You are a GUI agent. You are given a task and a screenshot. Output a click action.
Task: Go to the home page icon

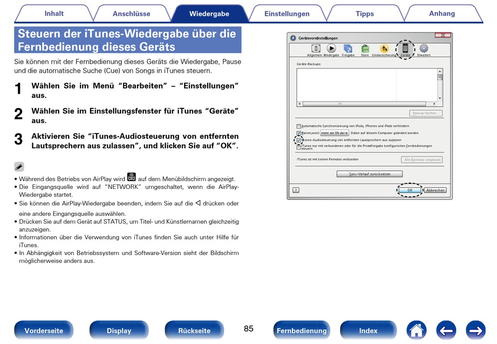[x=416, y=330]
